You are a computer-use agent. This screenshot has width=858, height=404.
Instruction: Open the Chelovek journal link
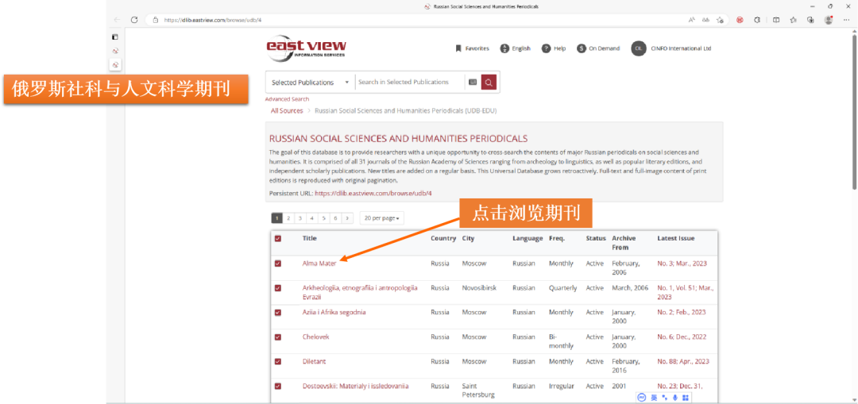[315, 337]
